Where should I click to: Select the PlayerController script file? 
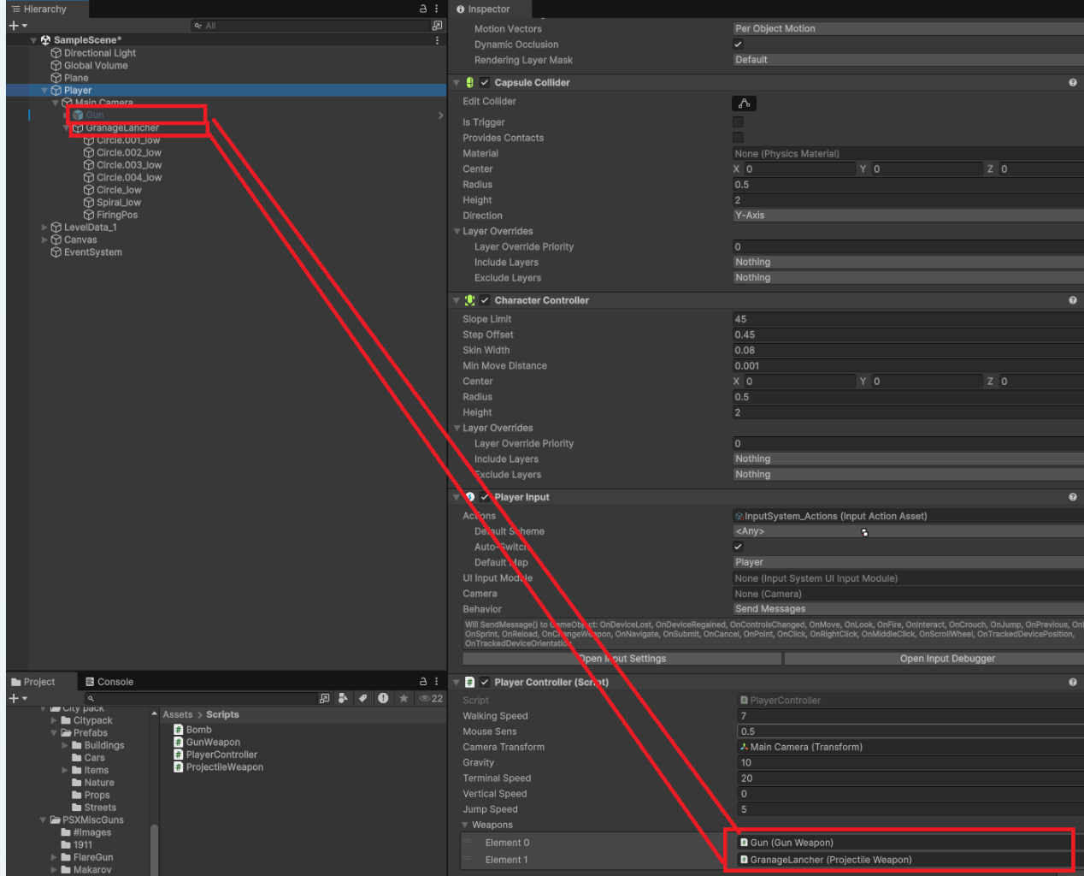(x=221, y=755)
